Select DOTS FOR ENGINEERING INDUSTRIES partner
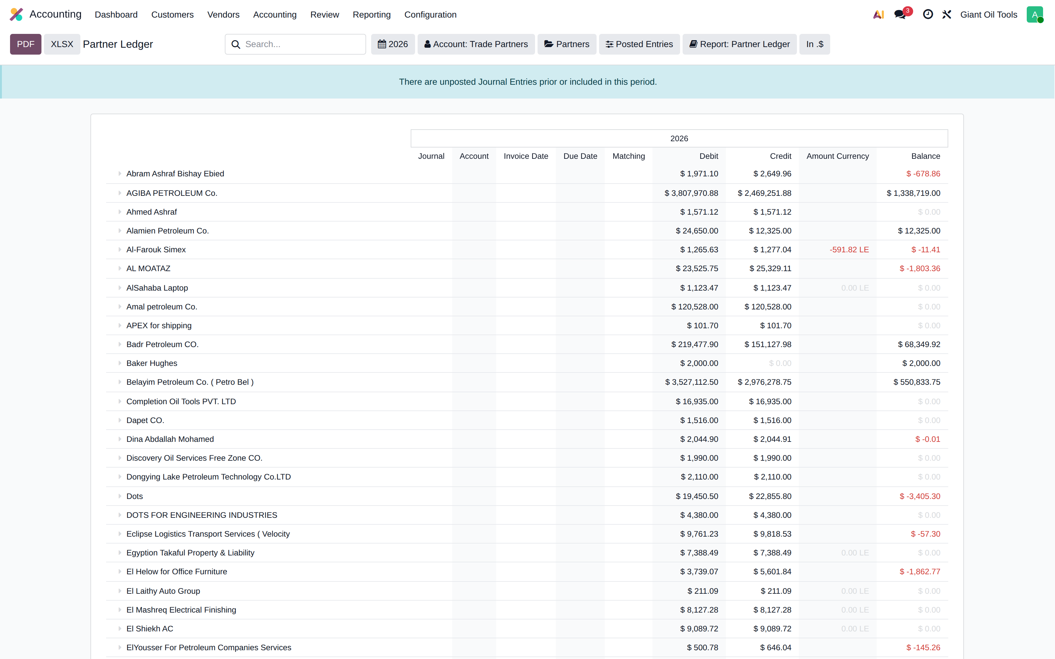The width and height of the screenshot is (1055, 659). (201, 515)
